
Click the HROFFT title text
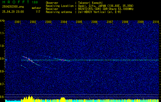(16, 2)
